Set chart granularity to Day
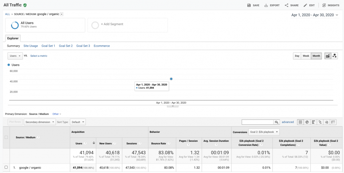 click(x=297, y=56)
